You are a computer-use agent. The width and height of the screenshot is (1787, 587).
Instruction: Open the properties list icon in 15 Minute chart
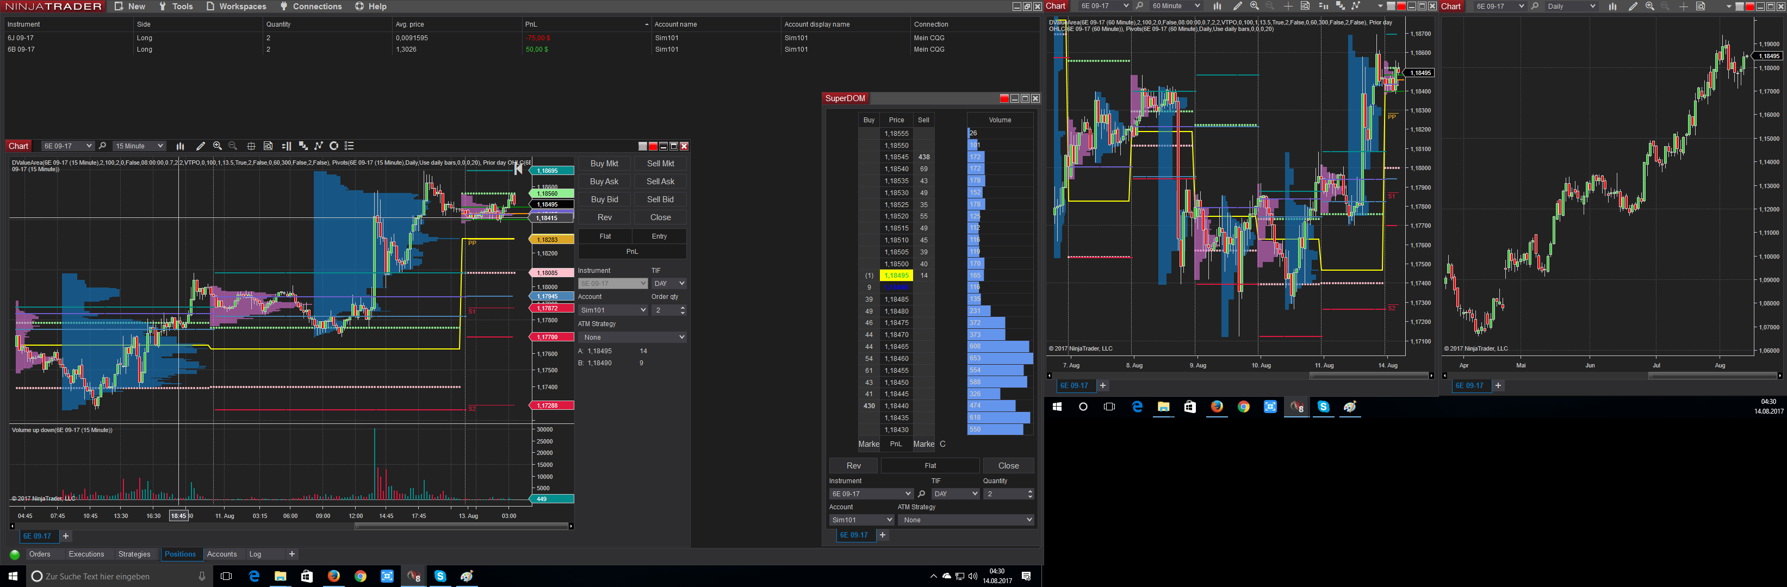[350, 146]
